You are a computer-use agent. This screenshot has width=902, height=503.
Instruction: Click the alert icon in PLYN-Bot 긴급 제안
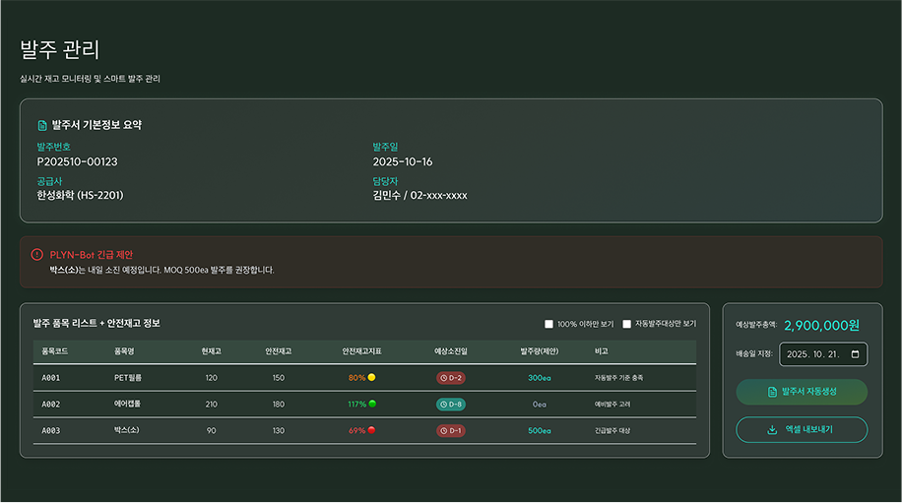(x=37, y=254)
